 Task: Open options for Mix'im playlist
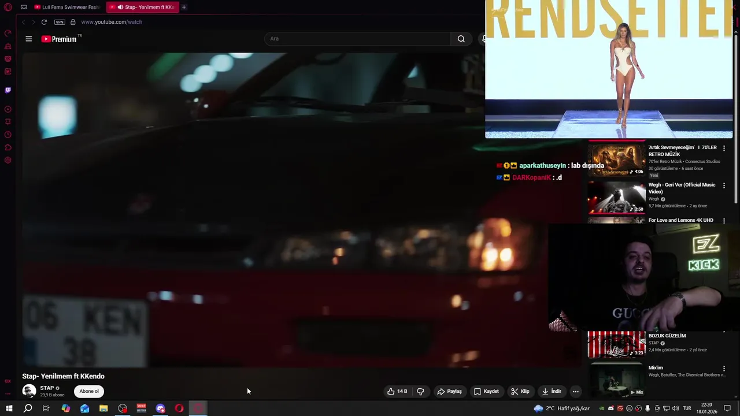tap(724, 369)
